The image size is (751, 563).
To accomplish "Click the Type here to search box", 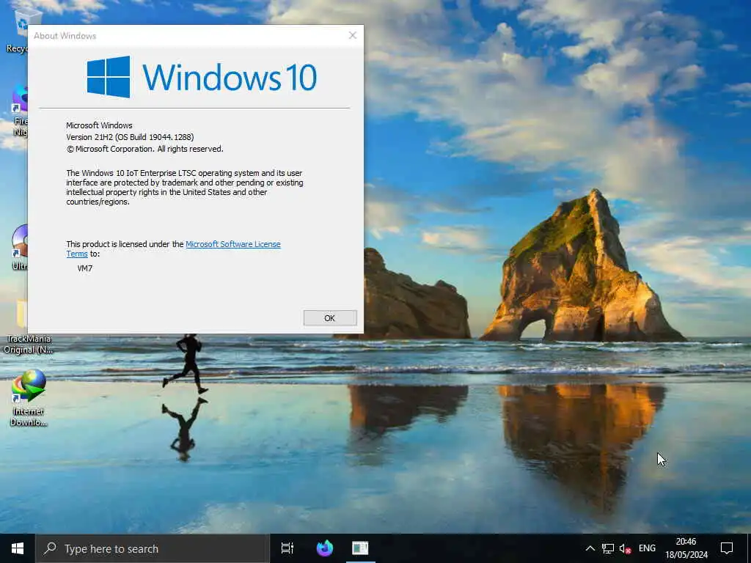I will pos(153,548).
